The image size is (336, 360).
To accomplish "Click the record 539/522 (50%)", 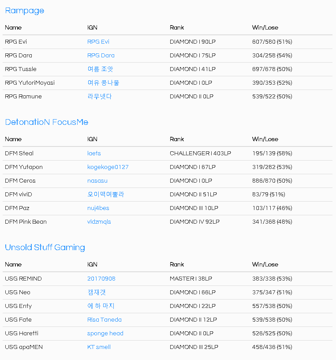I will 272,97.
